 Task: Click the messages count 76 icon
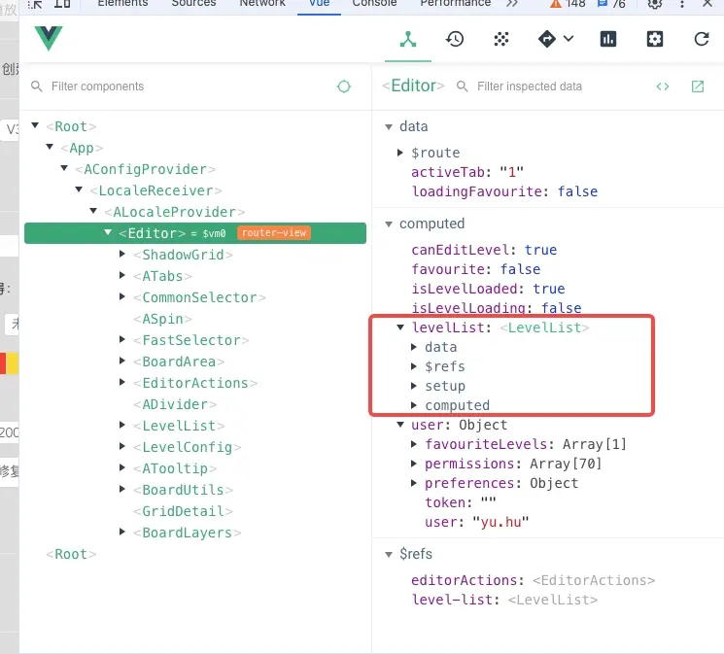pos(603,4)
